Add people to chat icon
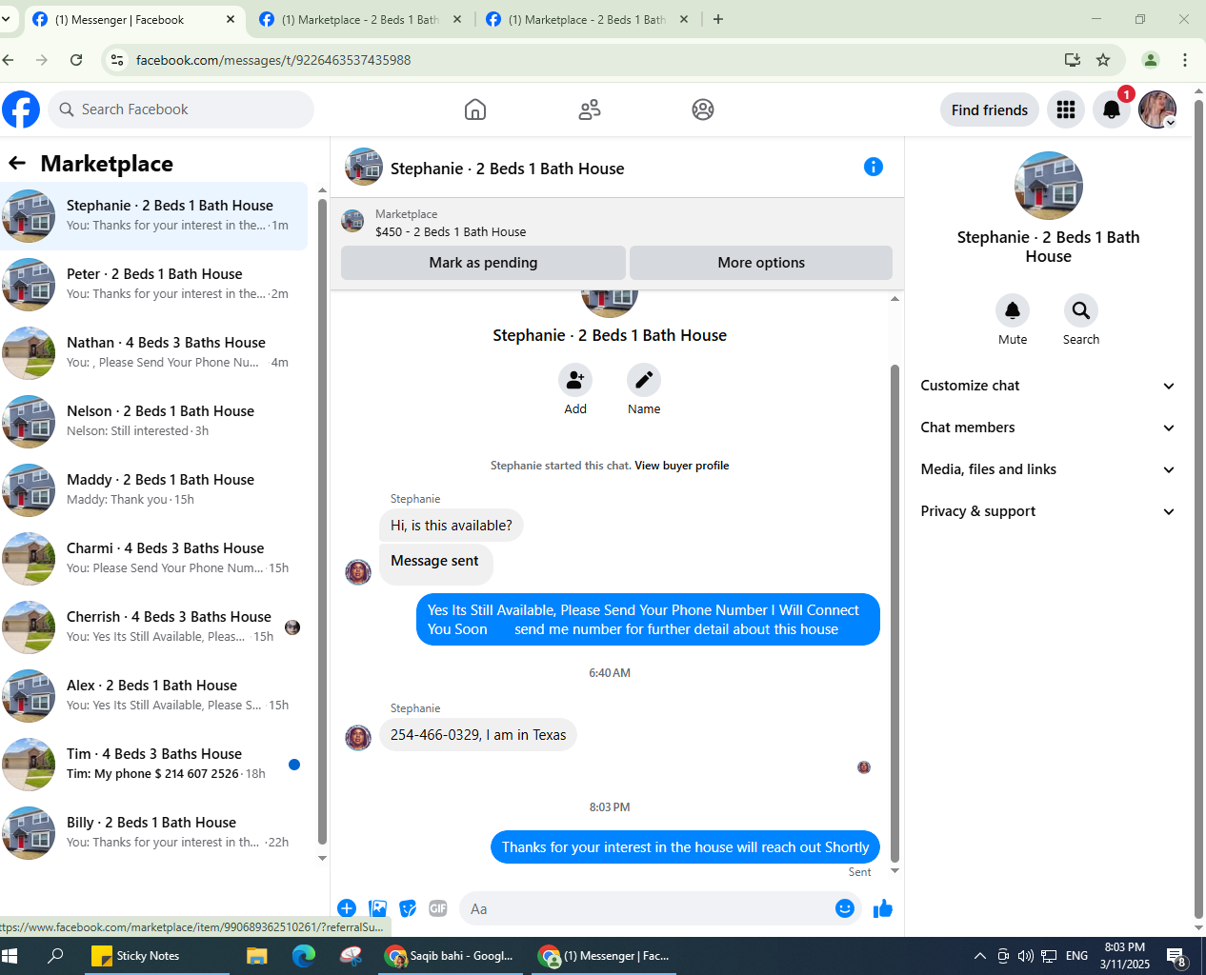The height and width of the screenshot is (975, 1206). tap(575, 380)
